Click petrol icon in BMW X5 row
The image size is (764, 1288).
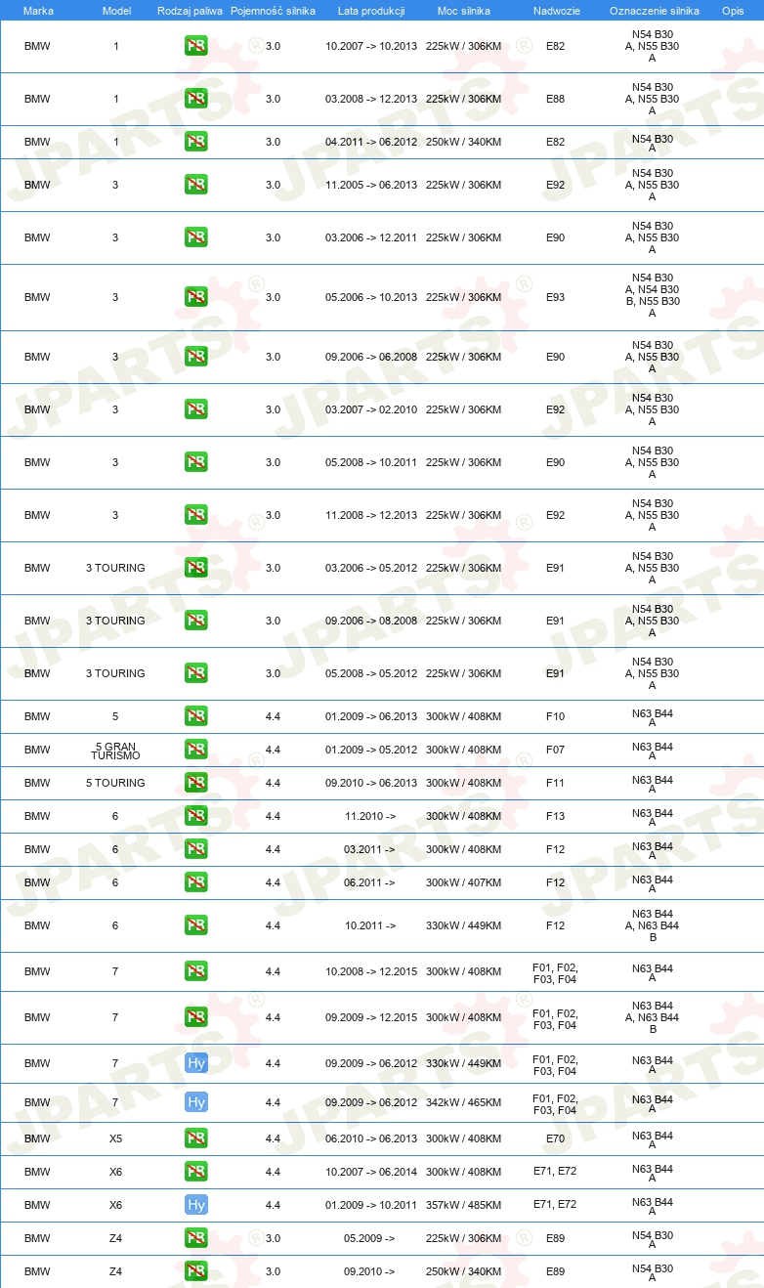pos(195,1138)
